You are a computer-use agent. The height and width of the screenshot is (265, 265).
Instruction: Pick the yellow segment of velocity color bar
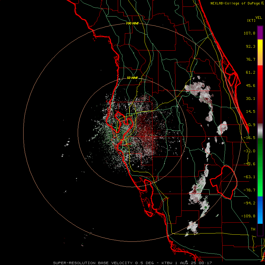pos(260,46)
